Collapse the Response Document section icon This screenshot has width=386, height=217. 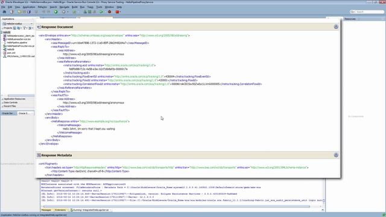[x=39, y=27]
